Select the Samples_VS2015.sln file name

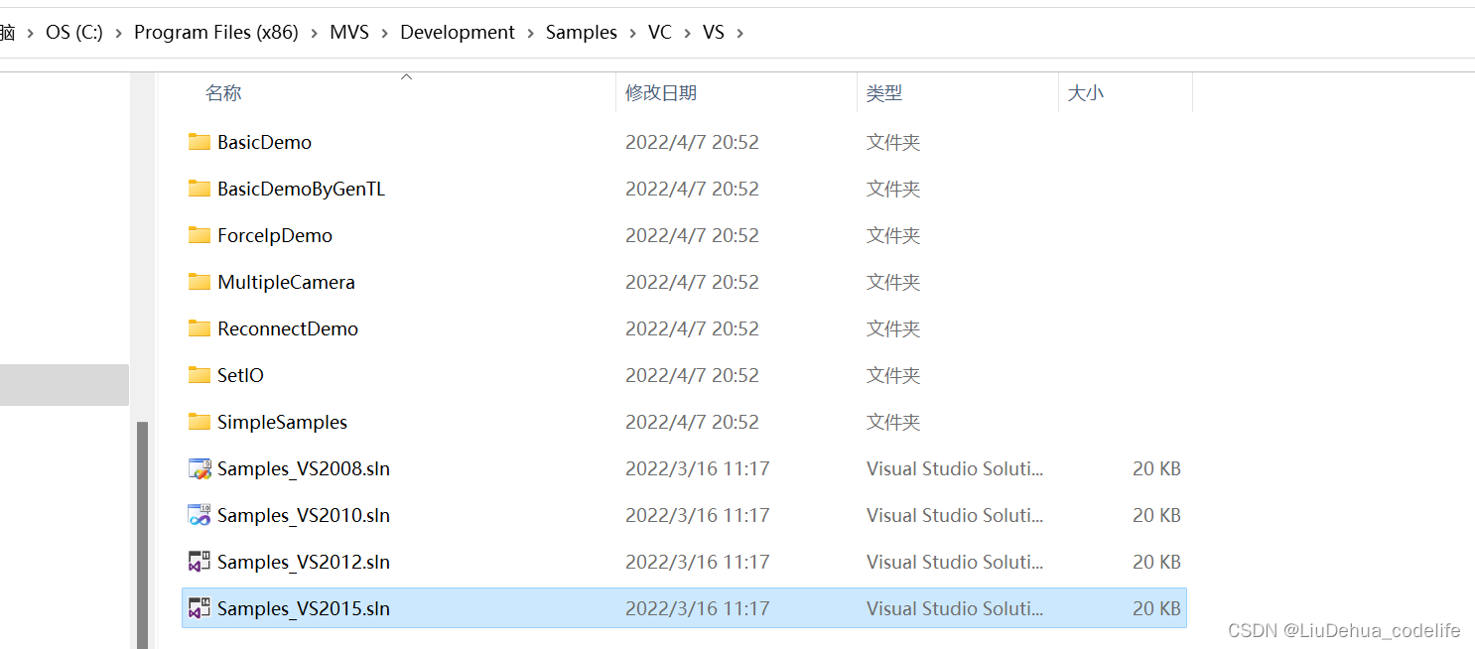304,608
